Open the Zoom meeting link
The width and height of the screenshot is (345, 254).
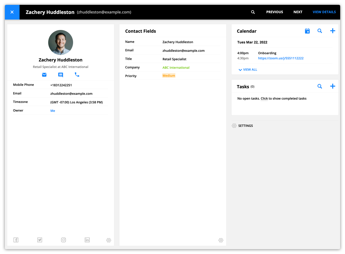point(281,58)
